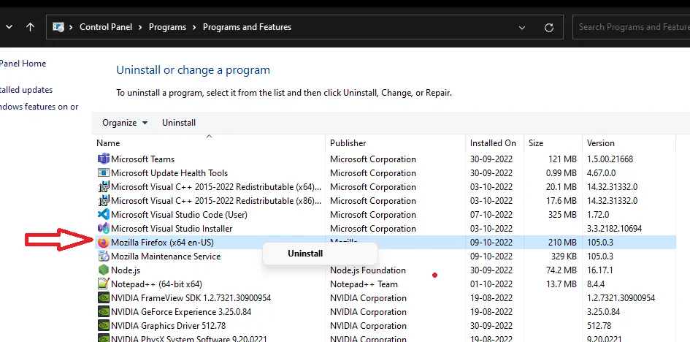Click the NVIDIA FrameView SDK icon
Image resolution: width=690 pixels, height=342 pixels.
[103, 298]
